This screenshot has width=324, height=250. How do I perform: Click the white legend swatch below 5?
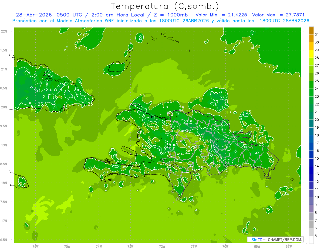tap(311, 239)
